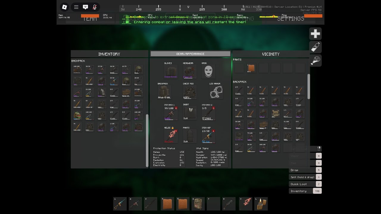
Task: Switch to the Gear/Appearance tab
Action: tap(190, 54)
